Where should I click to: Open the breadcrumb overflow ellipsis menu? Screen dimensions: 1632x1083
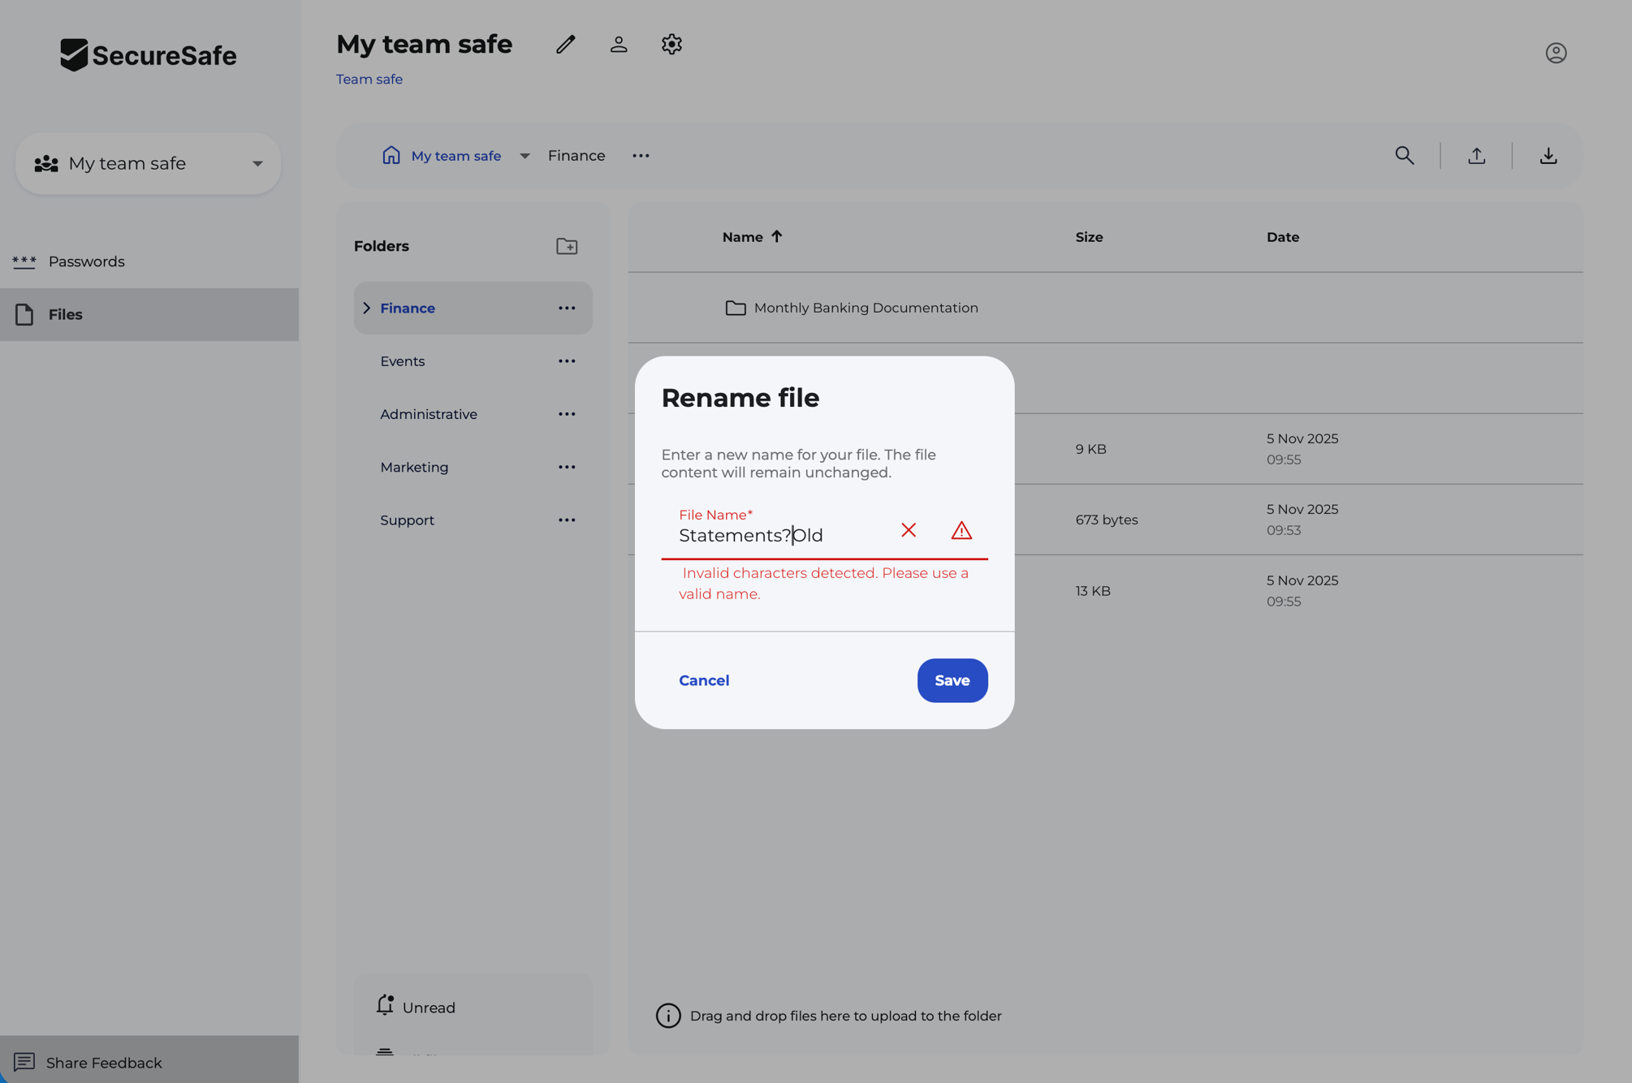tap(641, 155)
